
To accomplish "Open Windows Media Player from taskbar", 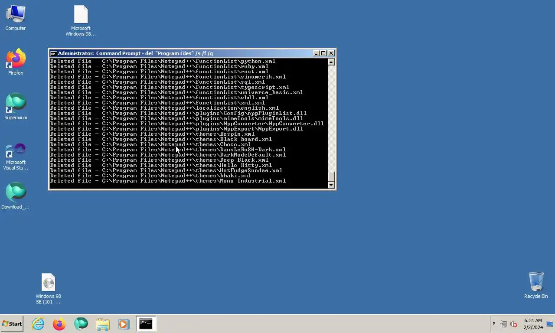I will coord(124,323).
